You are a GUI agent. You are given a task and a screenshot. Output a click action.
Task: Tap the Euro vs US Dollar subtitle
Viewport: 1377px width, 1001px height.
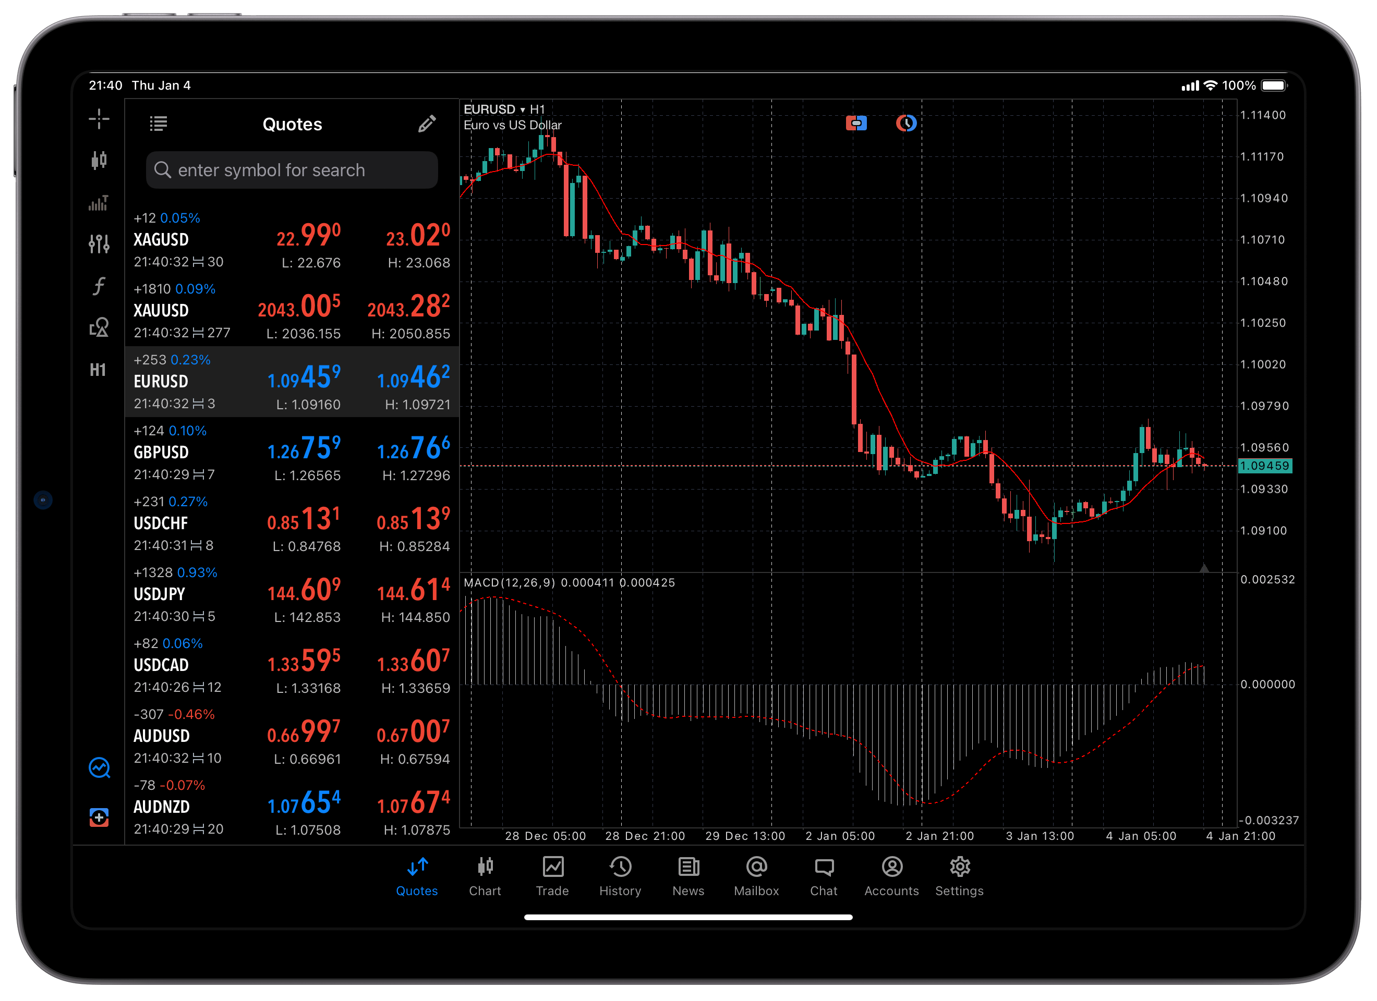[x=513, y=125]
